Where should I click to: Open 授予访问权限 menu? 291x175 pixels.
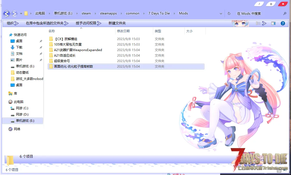point(88,23)
